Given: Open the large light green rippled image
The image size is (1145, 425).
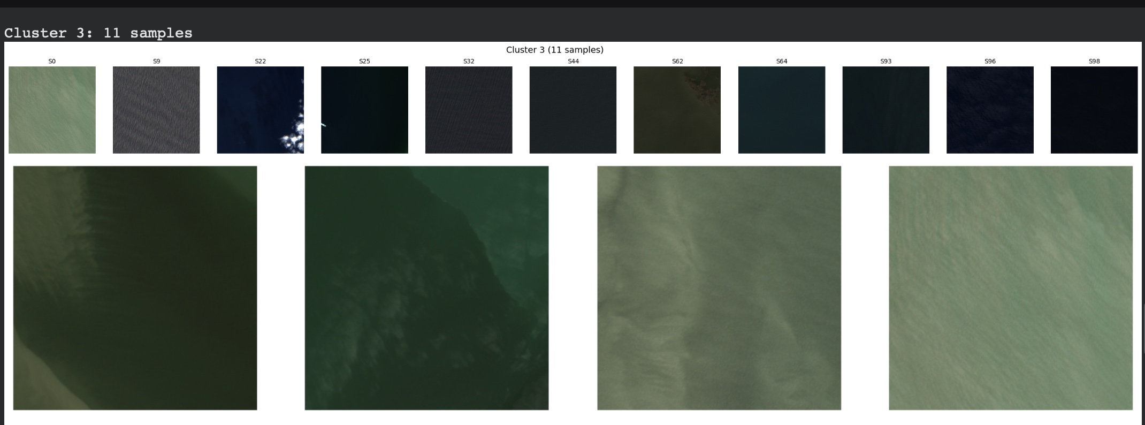Looking at the screenshot, I should [x=1011, y=288].
